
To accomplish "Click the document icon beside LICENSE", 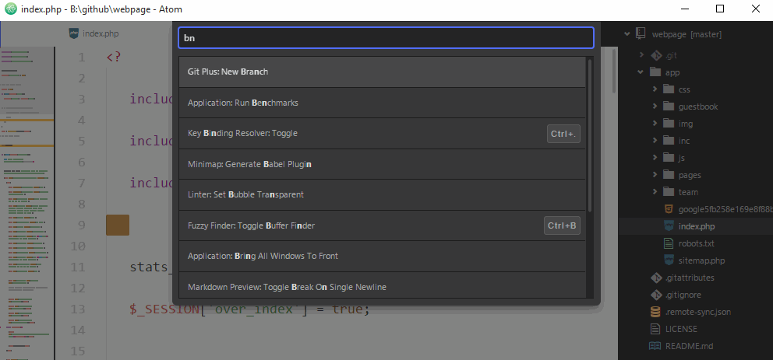I will pyautogui.click(x=655, y=329).
